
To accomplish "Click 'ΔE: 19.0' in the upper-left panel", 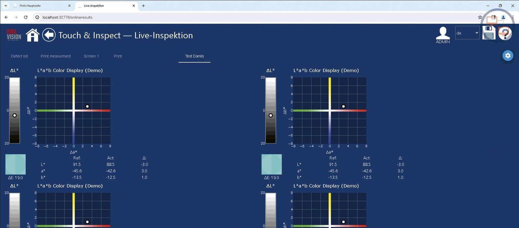I will click(x=16, y=178).
